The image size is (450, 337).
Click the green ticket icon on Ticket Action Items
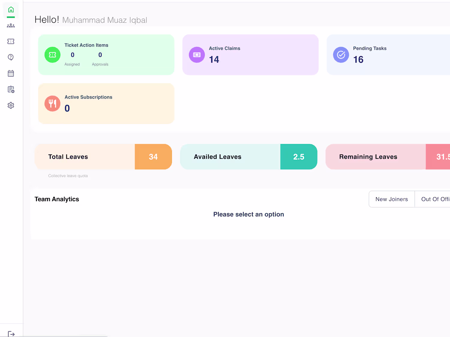click(x=52, y=55)
